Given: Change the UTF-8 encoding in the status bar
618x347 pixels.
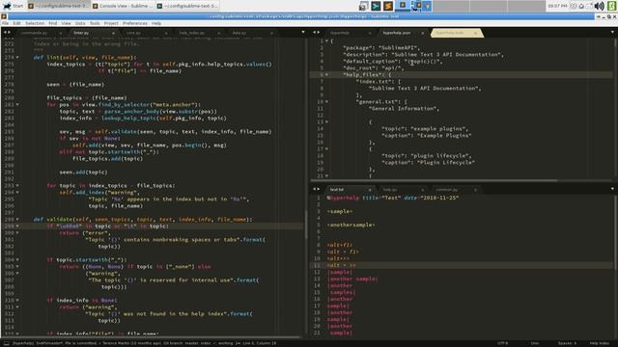Looking at the screenshot, I should [502, 343].
